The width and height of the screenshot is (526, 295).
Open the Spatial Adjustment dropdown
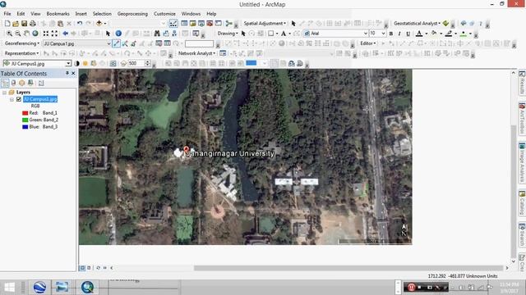(265, 24)
